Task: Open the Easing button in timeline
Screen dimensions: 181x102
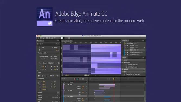Action: 83,79
